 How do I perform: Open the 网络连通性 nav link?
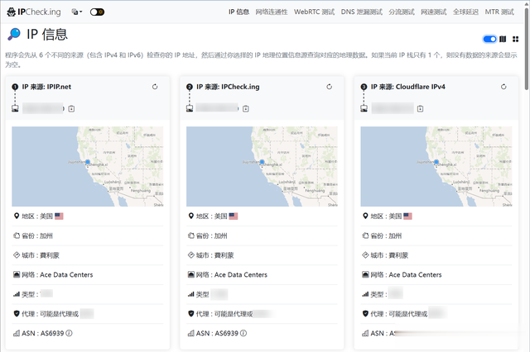272,12
